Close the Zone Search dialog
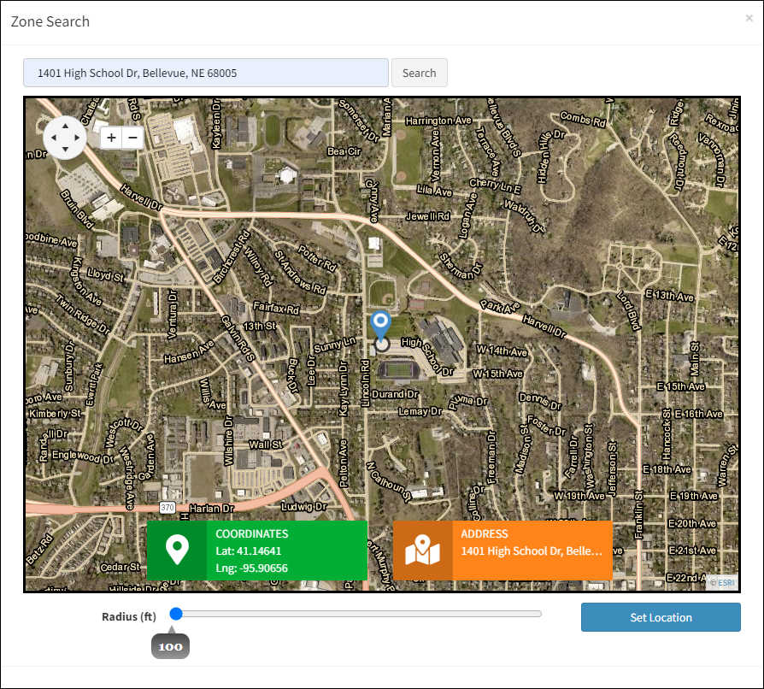The width and height of the screenshot is (764, 689). (749, 18)
